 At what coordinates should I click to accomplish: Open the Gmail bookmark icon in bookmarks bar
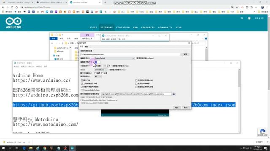click(x=42, y=12)
